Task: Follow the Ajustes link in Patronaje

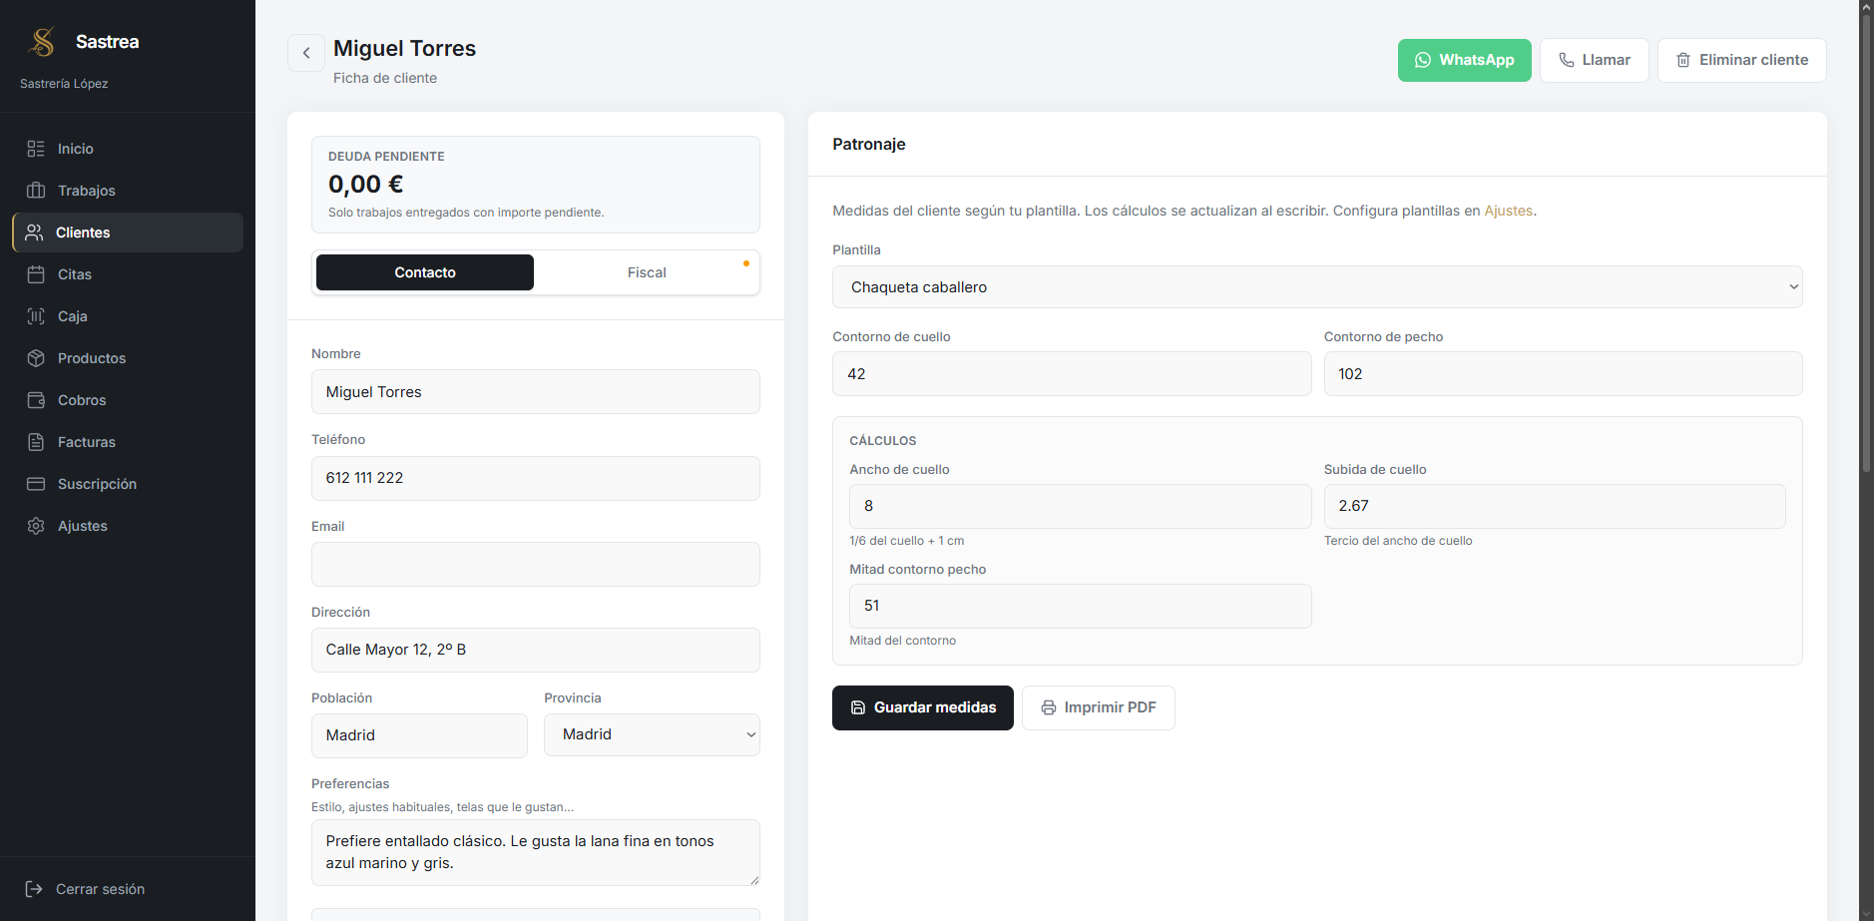Action: 1508,211
